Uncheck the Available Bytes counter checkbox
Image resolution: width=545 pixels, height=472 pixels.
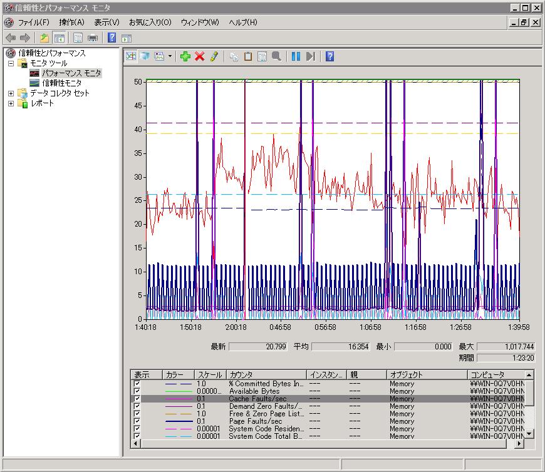pyautogui.click(x=137, y=391)
